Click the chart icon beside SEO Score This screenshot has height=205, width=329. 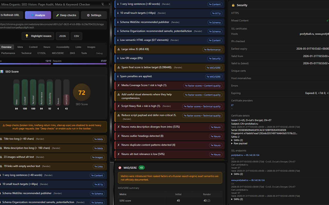(x=2, y=71)
